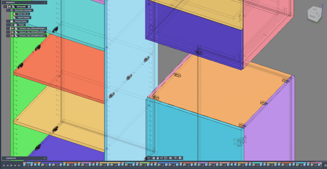The width and height of the screenshot is (327, 169).
Task: Expand the Named Views folder
Action: click(8, 21)
